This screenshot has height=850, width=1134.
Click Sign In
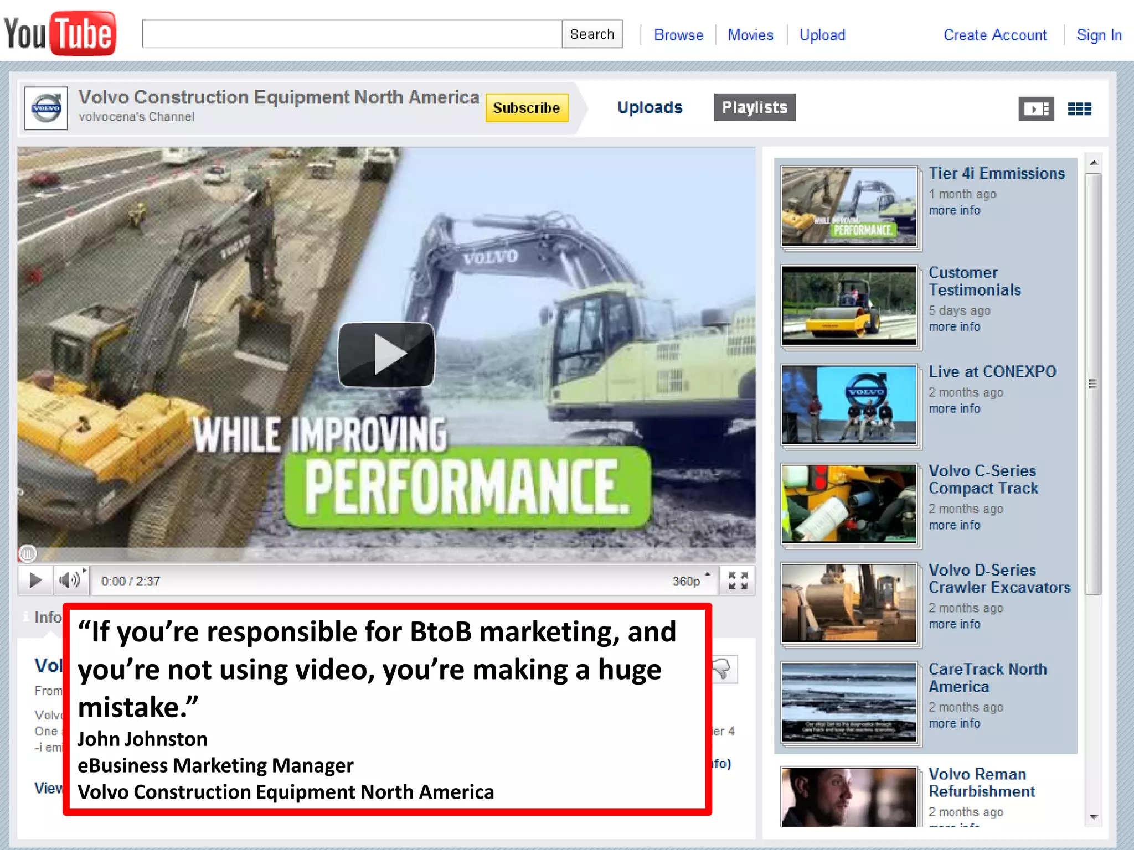pyautogui.click(x=1099, y=35)
